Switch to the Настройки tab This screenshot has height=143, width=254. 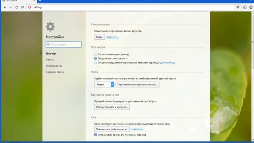point(18,1)
